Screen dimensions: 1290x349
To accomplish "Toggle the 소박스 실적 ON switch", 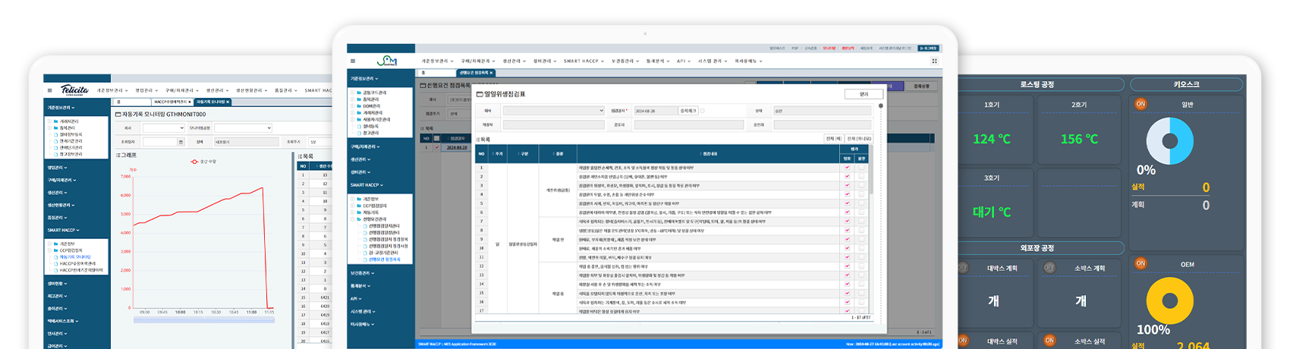I will 1050,341.
